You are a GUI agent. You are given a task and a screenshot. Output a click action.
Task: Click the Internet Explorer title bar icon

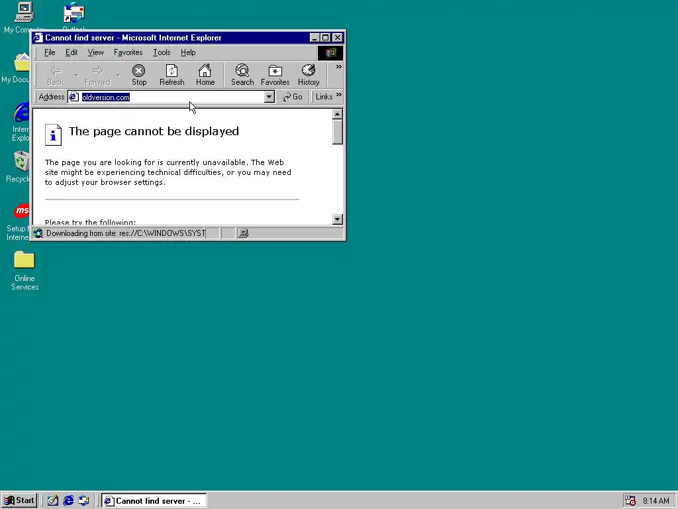click(x=38, y=38)
